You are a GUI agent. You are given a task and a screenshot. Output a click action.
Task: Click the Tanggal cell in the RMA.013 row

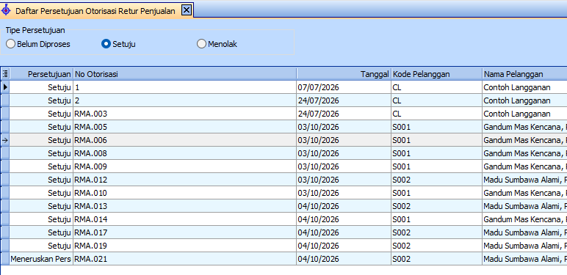click(344, 206)
